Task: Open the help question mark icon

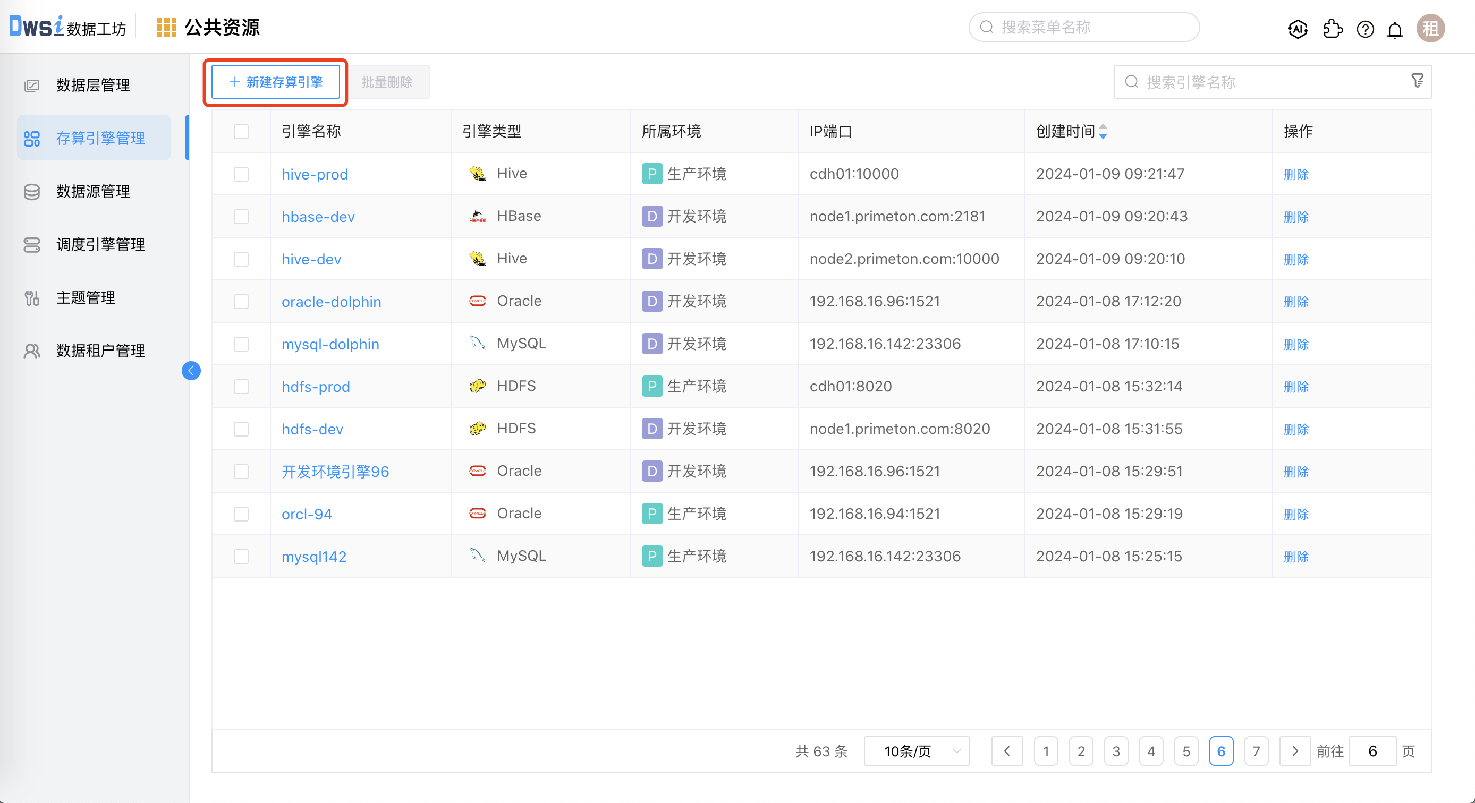Action: point(1365,29)
